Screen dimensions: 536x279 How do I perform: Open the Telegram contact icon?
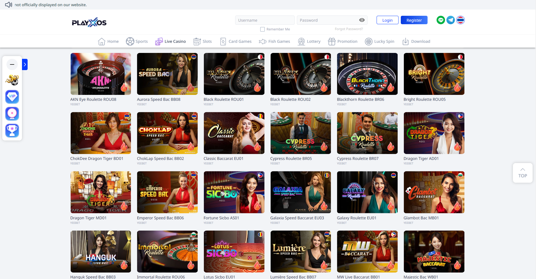pos(450,20)
